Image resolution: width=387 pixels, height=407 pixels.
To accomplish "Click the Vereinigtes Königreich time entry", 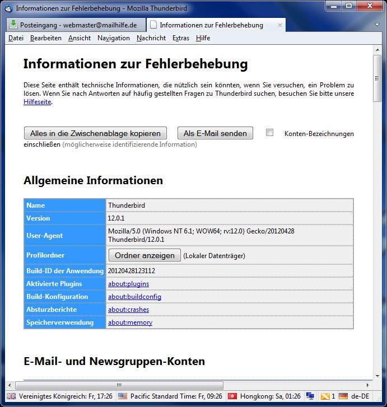I will (66, 396).
